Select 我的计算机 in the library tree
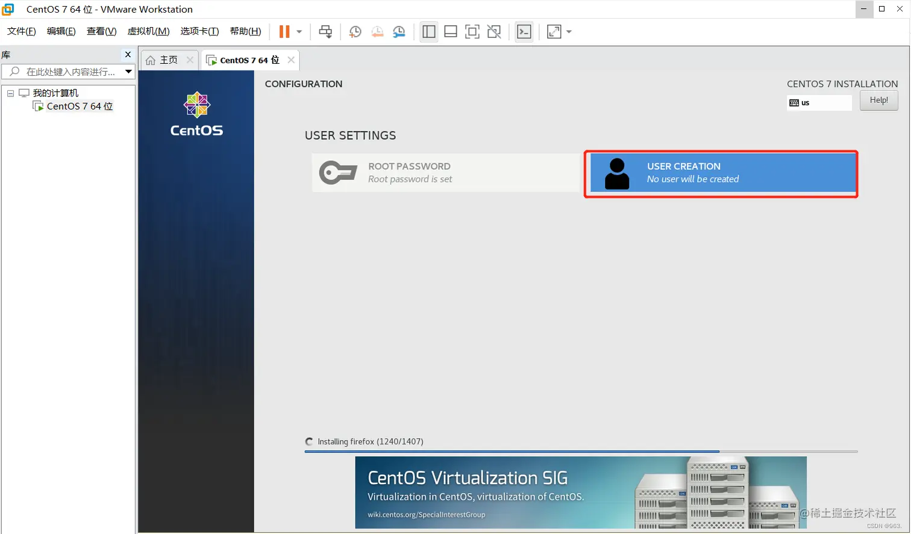The width and height of the screenshot is (911, 534). (x=55, y=93)
